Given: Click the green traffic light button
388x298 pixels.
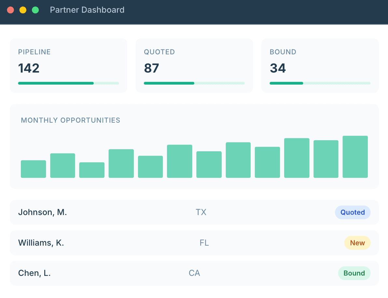Looking at the screenshot, I should (x=35, y=10).
